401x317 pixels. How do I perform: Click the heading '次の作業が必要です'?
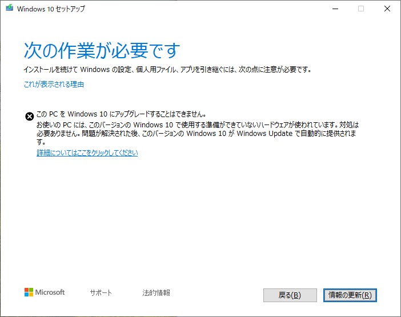pyautogui.click(x=102, y=50)
